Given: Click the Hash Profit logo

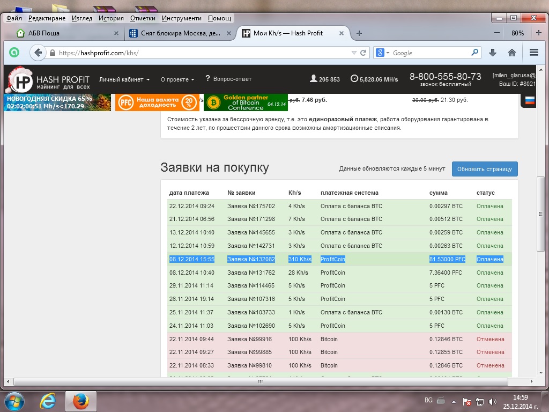Looking at the screenshot, I should [x=49, y=80].
